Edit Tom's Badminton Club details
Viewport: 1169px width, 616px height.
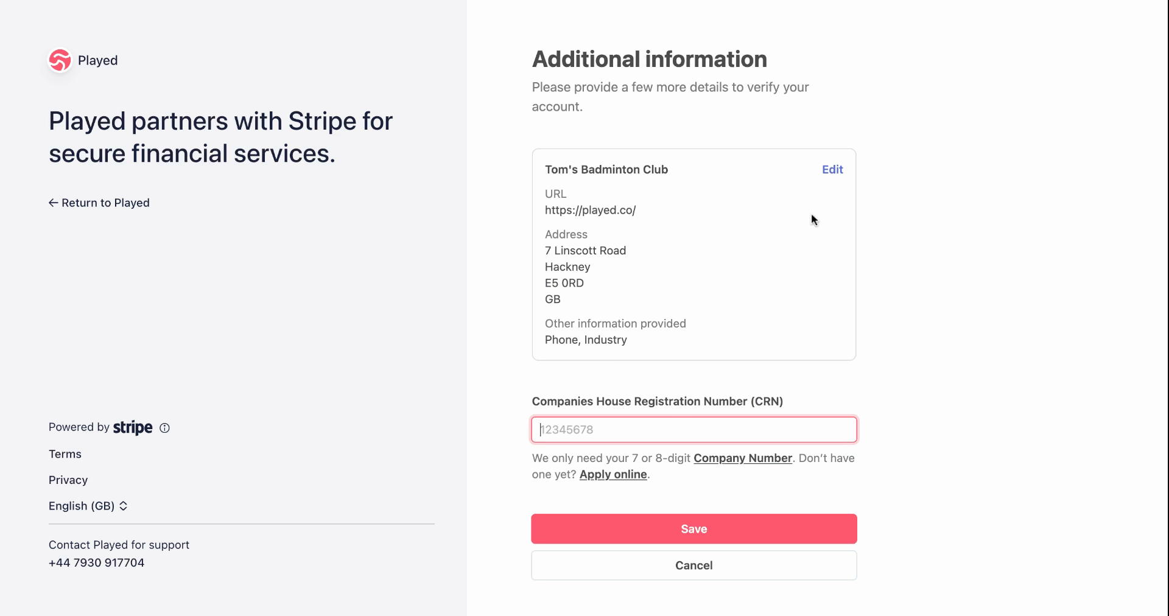click(832, 170)
